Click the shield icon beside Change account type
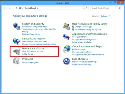This screenshot has height=94, width=125. [x=73, y=27]
